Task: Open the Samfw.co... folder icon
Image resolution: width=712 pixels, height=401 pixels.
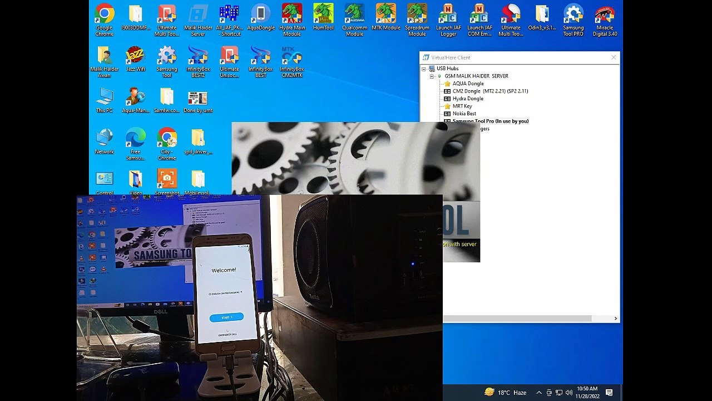Action: tap(166, 100)
